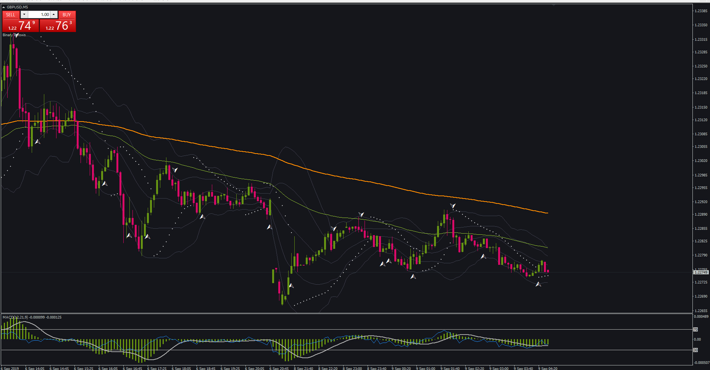Click the current price label 1.22749
The height and width of the screenshot is (370, 710).
point(701,272)
